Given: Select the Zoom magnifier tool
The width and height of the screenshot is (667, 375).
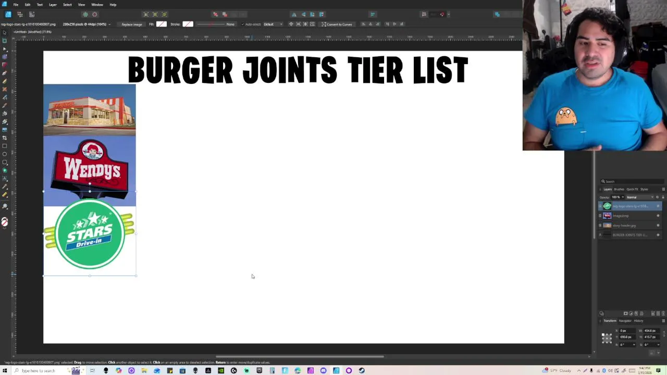Looking at the screenshot, I should click(5, 207).
